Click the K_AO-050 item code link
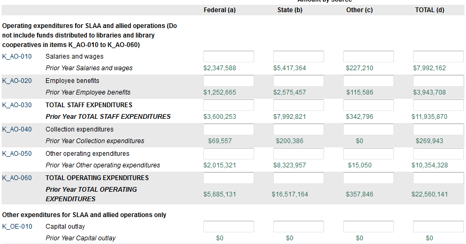The image size is (466, 244). point(17,154)
